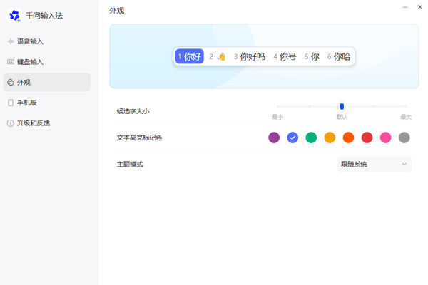This screenshot has height=285, width=428.
Task: Click candidate 1 你好 in preview
Action: [190, 56]
